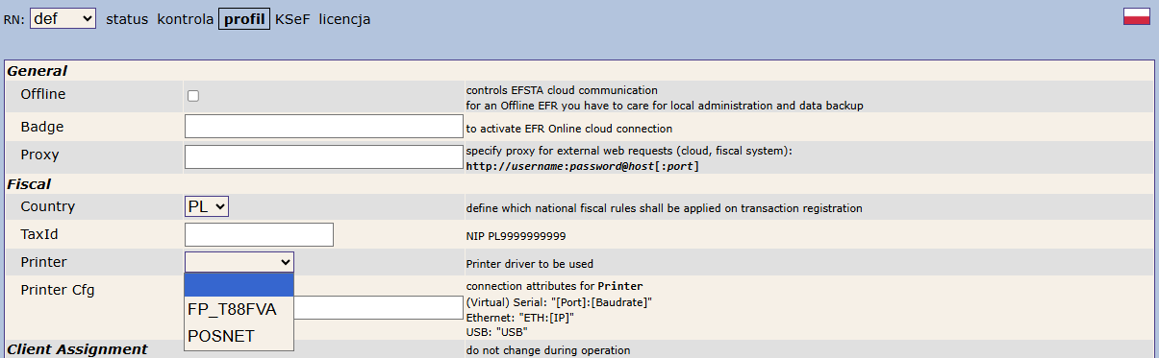Toggle the Offline checkbox
1159x358 pixels.
[193, 96]
